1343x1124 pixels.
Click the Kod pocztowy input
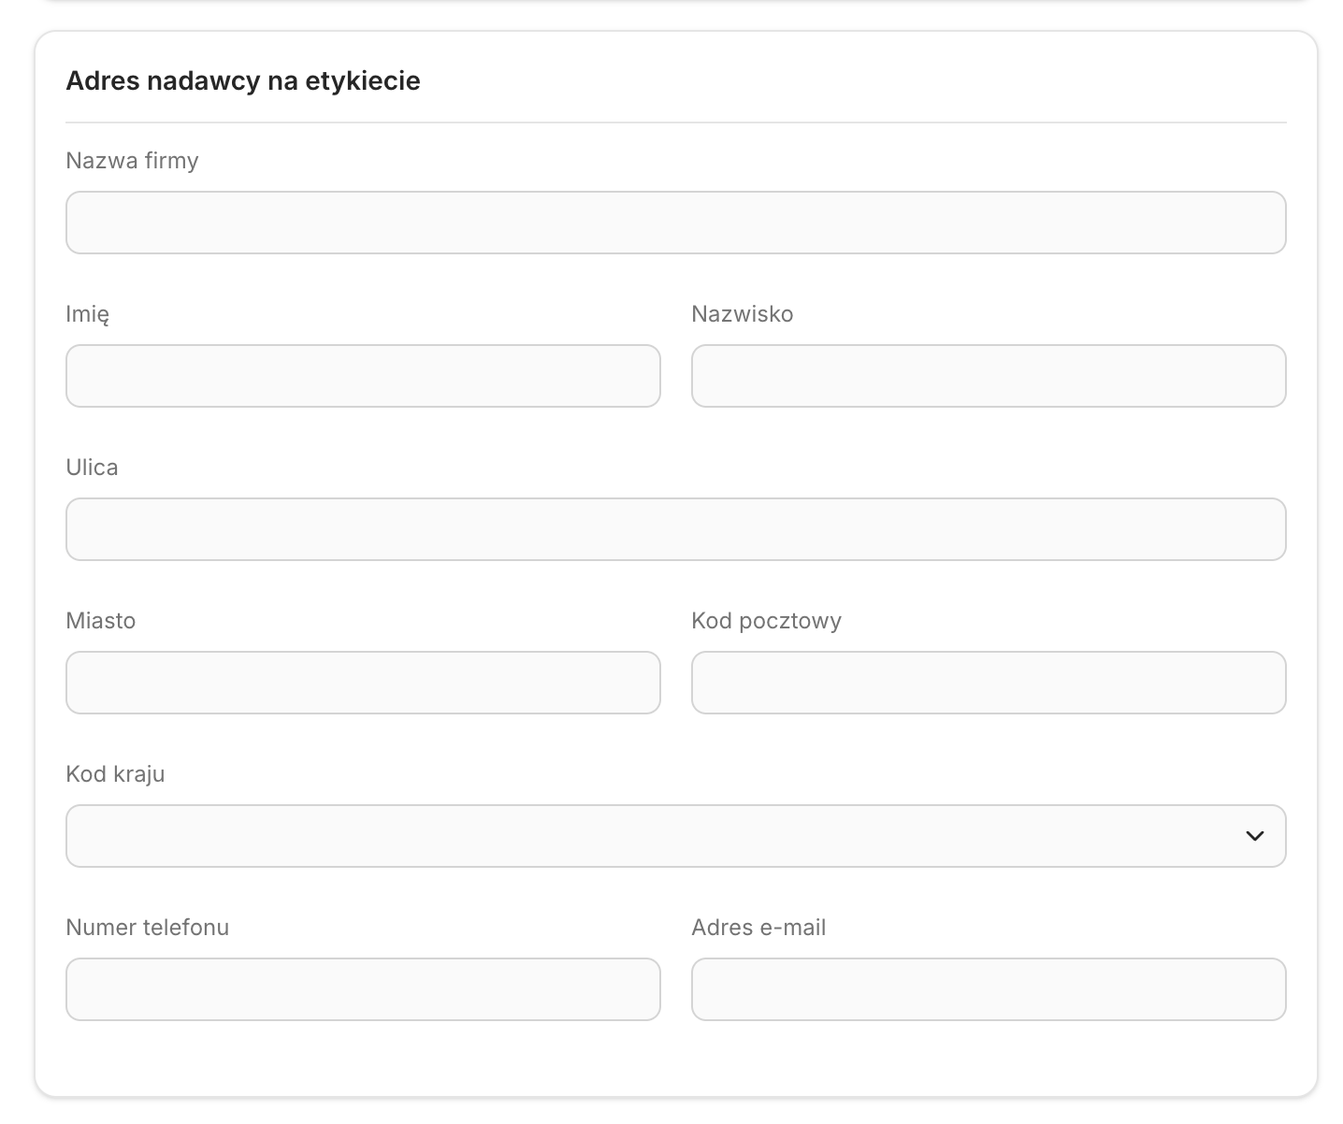click(x=989, y=683)
